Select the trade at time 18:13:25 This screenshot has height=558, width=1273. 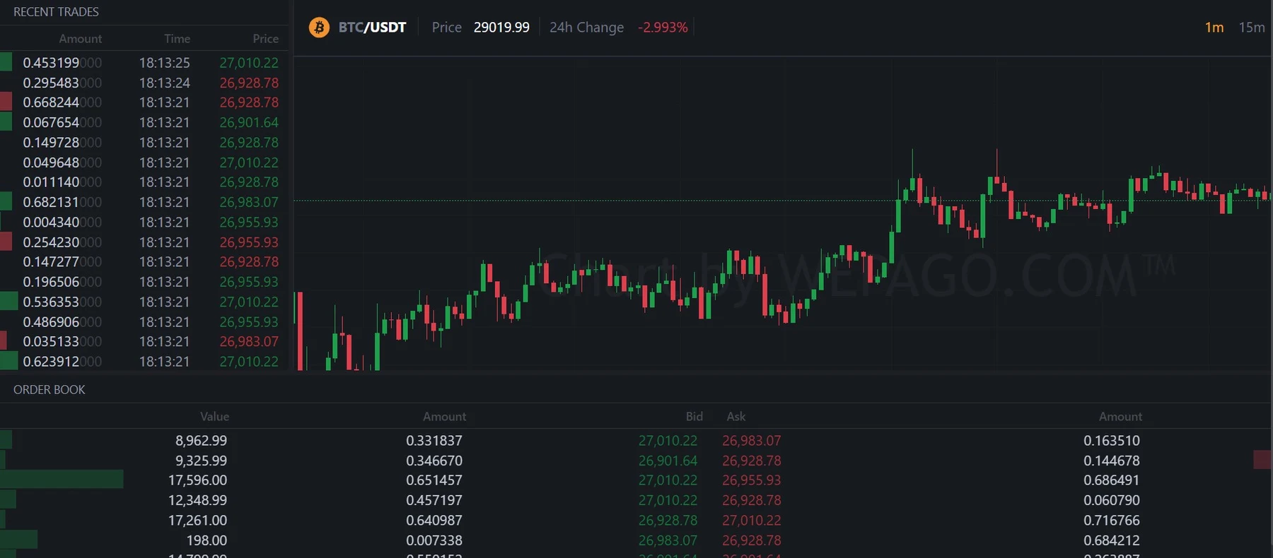pyautogui.click(x=144, y=63)
